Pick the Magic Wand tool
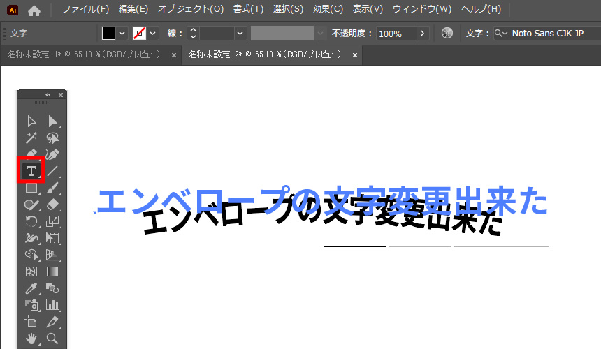601x349 pixels. point(31,138)
